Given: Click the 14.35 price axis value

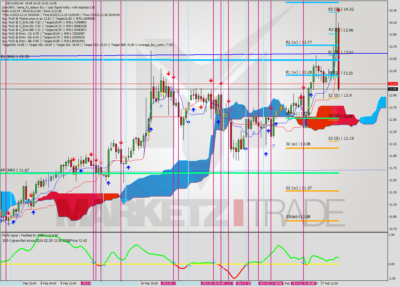Looking at the screenshot, I should tap(393, 10).
